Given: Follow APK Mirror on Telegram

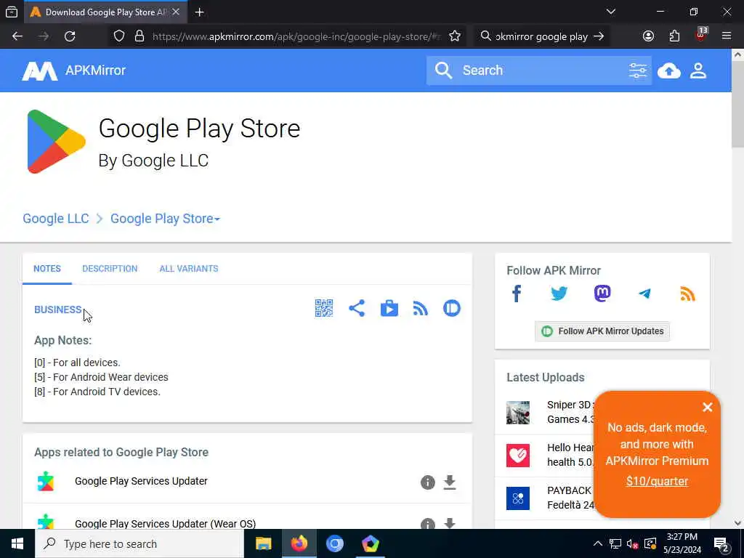Looking at the screenshot, I should coord(645,294).
